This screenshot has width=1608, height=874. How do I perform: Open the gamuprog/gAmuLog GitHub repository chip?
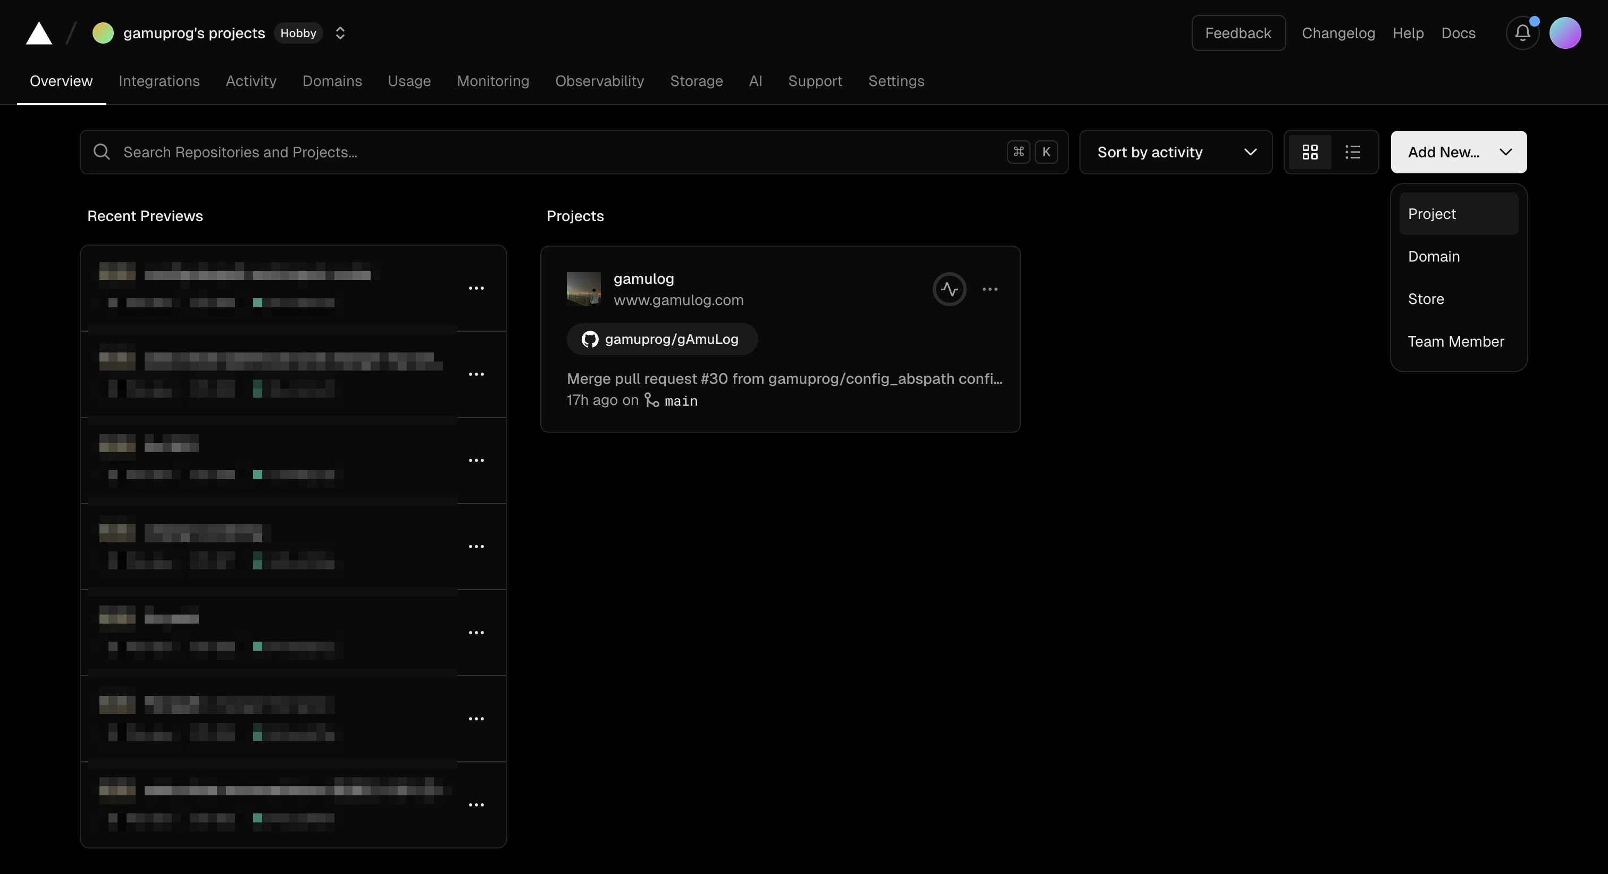(661, 339)
